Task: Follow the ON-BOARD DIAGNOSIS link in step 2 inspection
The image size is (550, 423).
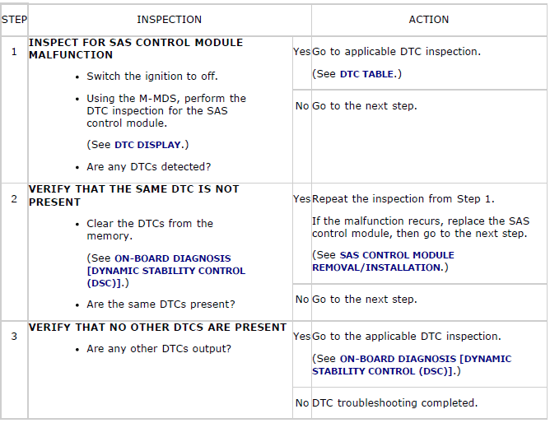Action: (166, 271)
